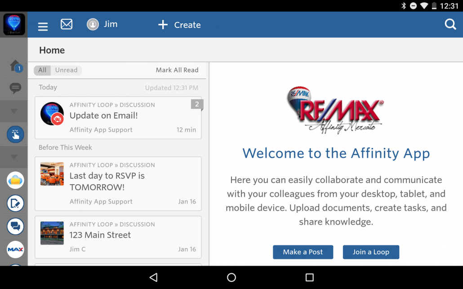Click the Welcome to the Affinity App heading

[x=336, y=154]
